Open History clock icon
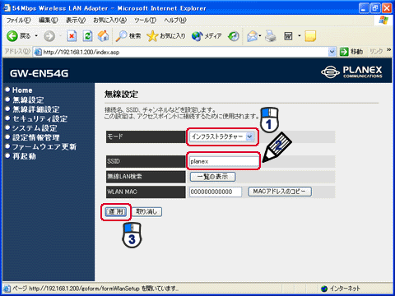The height and width of the screenshot is (296, 395). click(x=234, y=36)
